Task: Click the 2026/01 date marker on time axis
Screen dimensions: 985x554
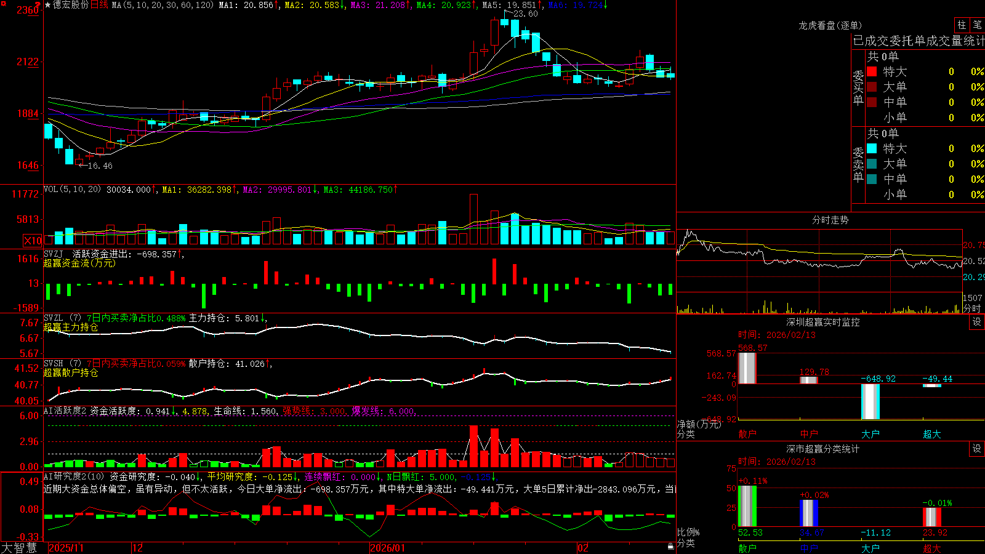Action: click(x=388, y=548)
